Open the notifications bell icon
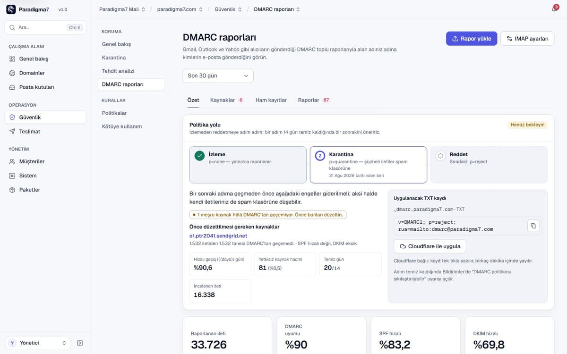Viewport: 567px width, 354px height. click(x=554, y=9)
